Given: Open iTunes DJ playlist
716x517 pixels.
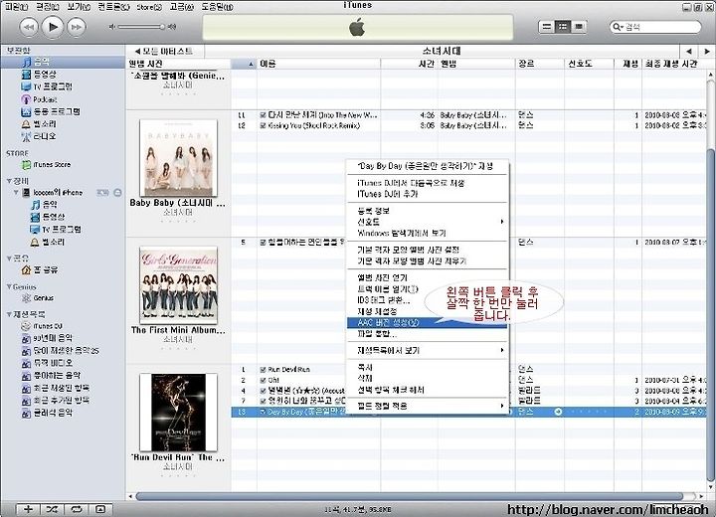Looking at the screenshot, I should click(48, 326).
